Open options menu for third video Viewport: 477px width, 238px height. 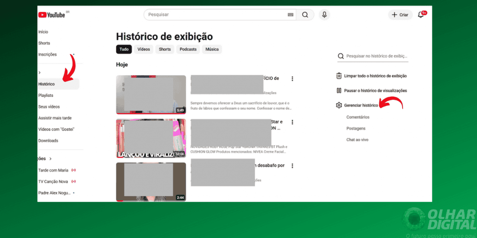pyautogui.click(x=293, y=165)
